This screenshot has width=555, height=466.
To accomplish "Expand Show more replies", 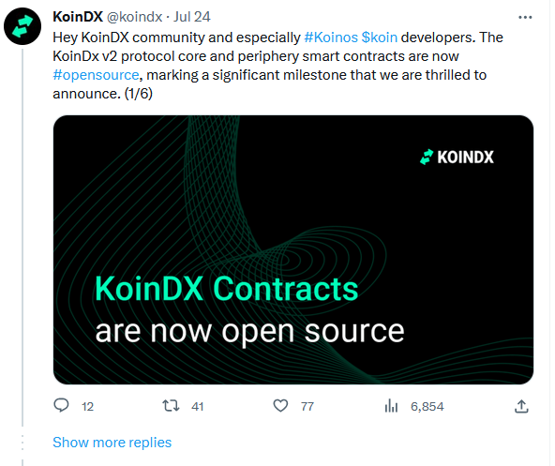I will pos(112,443).
